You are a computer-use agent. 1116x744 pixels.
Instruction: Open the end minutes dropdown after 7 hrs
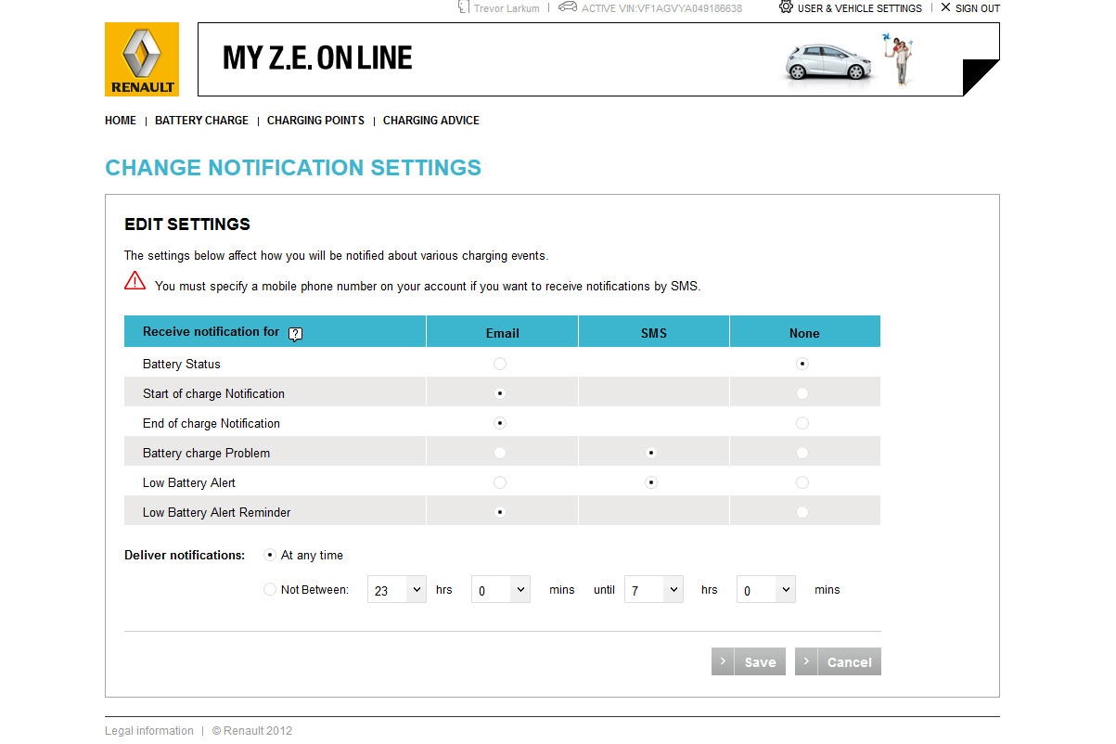(766, 590)
